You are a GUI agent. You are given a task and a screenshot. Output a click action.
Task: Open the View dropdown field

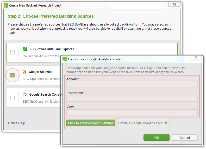[x=132, y=112]
